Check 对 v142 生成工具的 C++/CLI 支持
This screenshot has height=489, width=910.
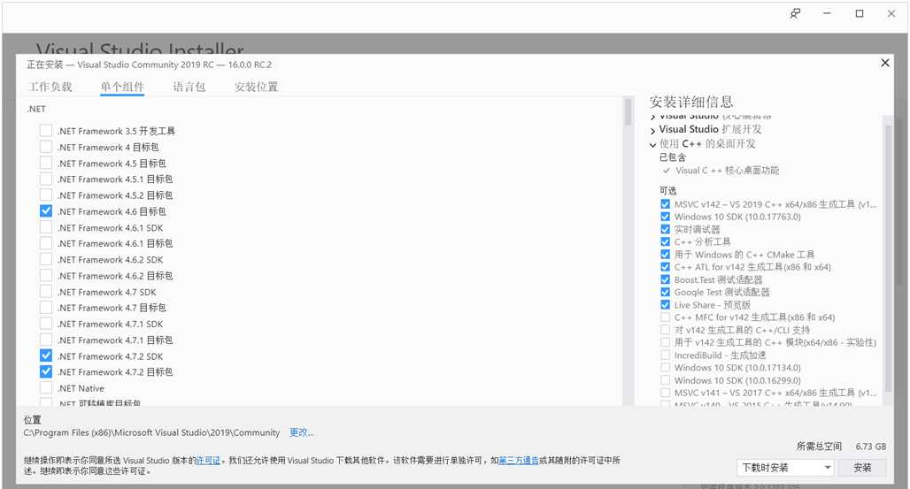pos(665,330)
